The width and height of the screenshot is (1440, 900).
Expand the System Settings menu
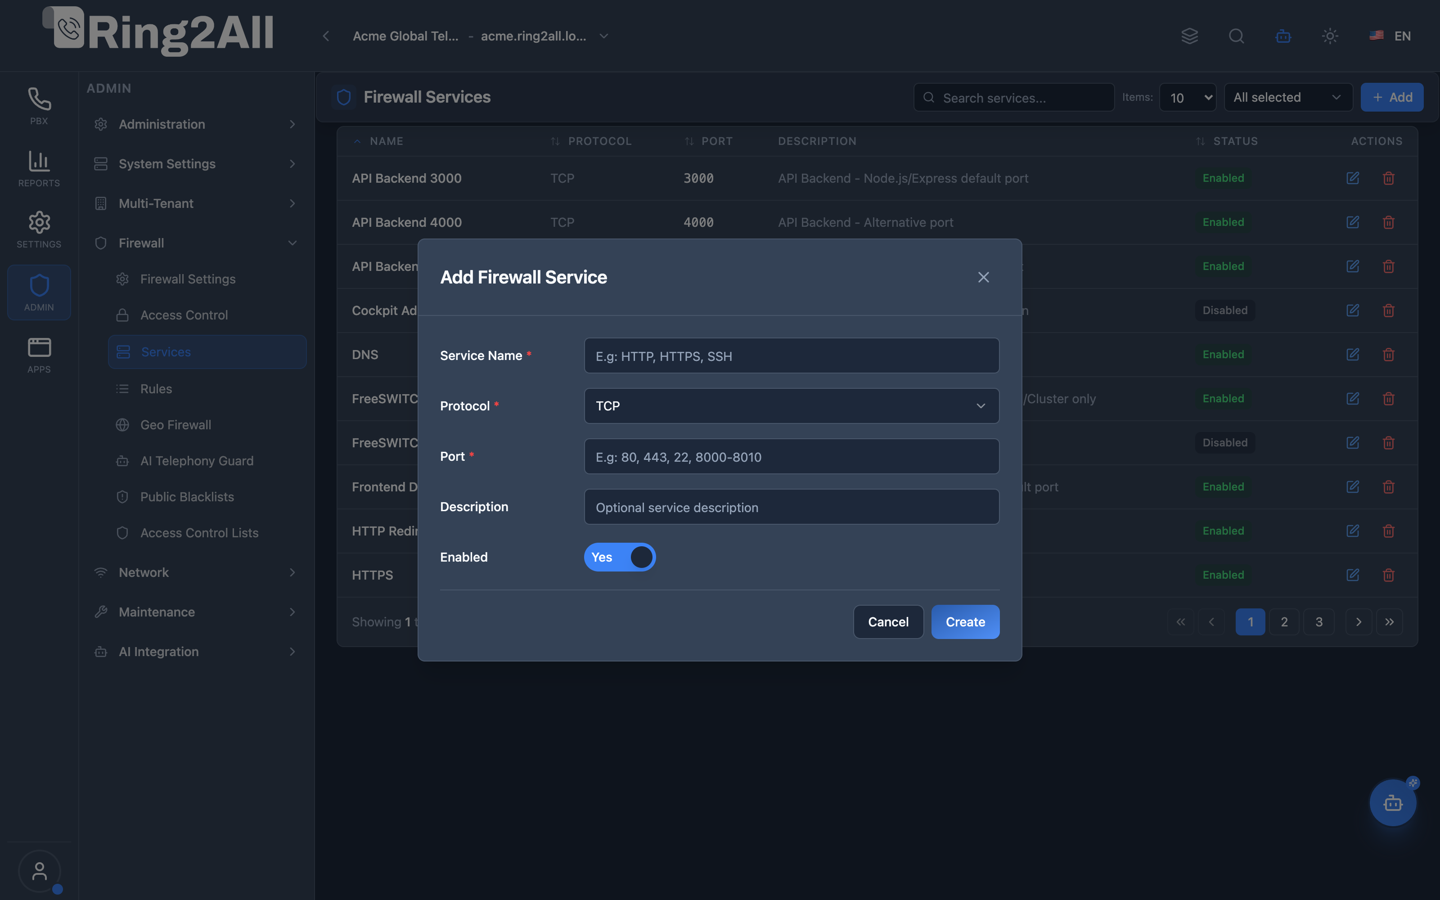195,164
